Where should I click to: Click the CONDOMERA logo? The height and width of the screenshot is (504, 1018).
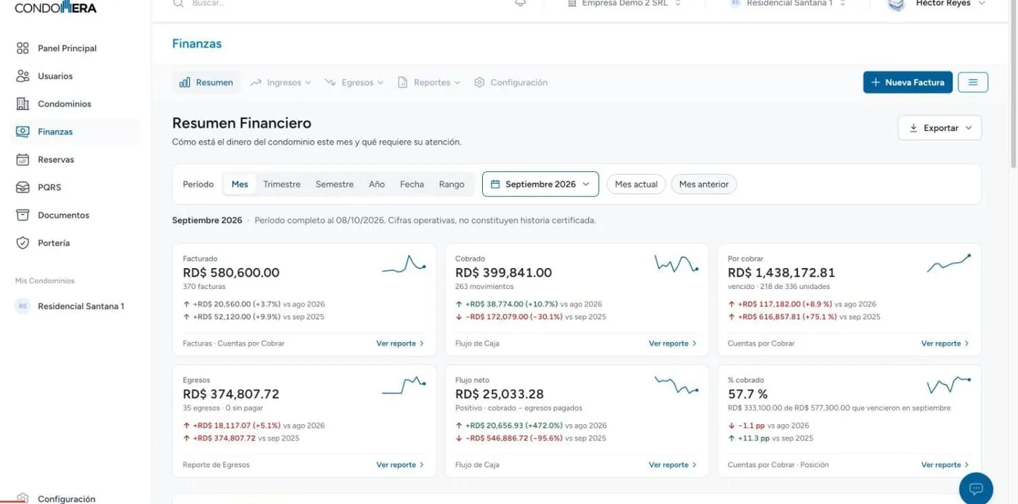point(55,7)
